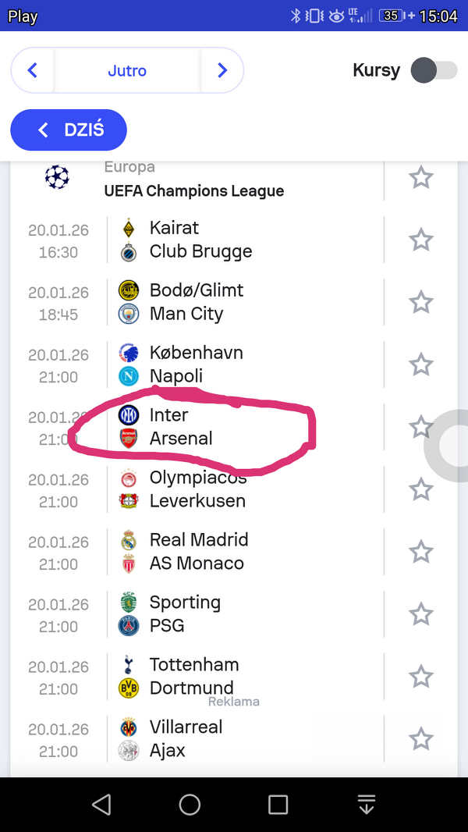Viewport: 468px width, 832px height.
Task: Open the Jutro date selector
Action: (x=127, y=70)
